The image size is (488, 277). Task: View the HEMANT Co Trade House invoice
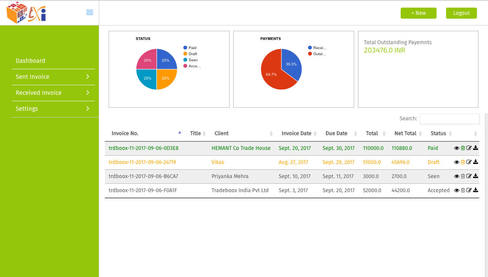click(457, 148)
